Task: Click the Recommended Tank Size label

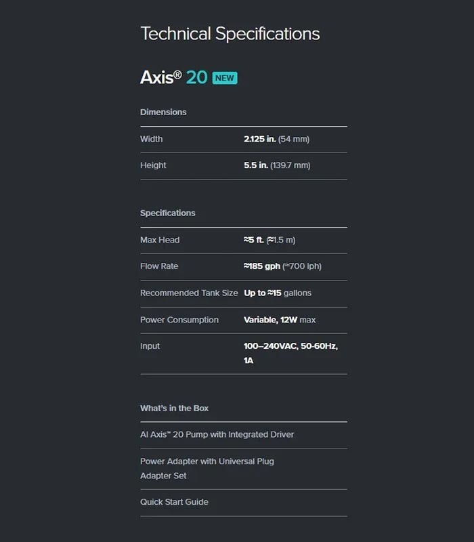Action: point(189,293)
